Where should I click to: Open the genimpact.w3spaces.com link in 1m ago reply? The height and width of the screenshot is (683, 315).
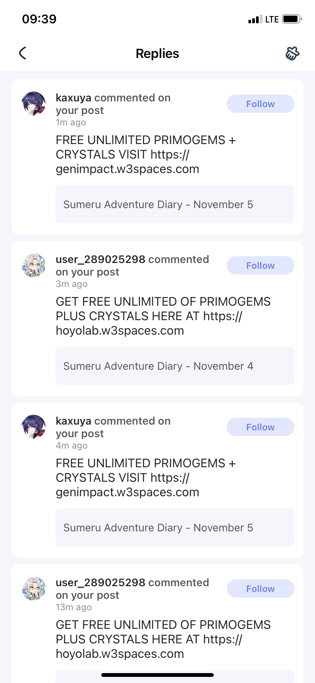(127, 169)
